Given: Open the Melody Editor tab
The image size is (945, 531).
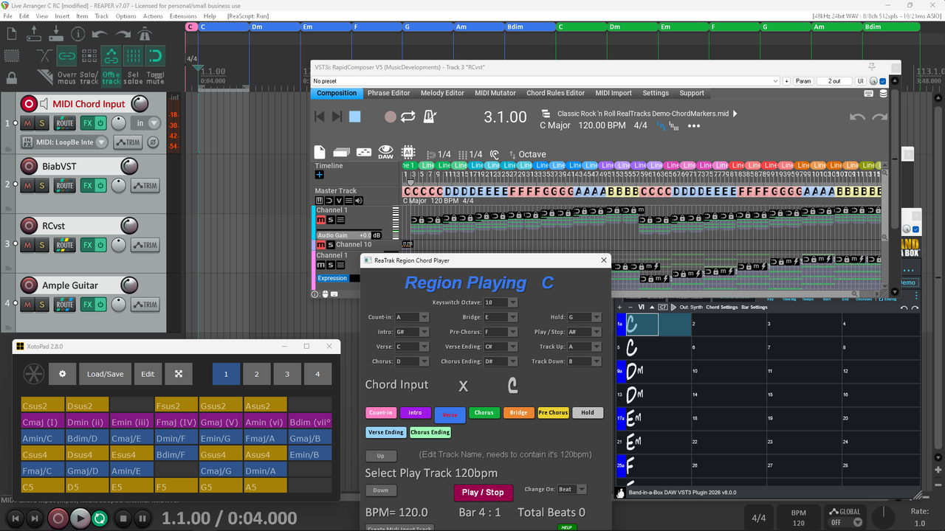Looking at the screenshot, I should point(442,93).
